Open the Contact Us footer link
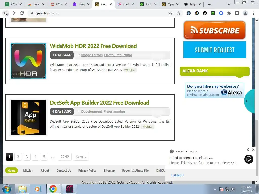 click(63, 171)
